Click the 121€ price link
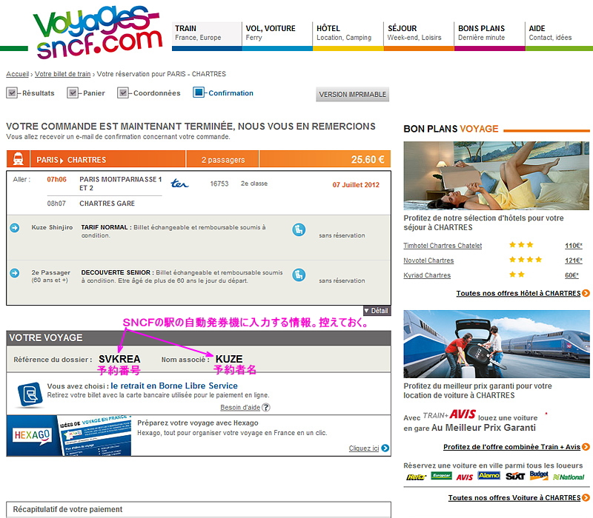Screen dimensions: 593x518 click(574, 260)
